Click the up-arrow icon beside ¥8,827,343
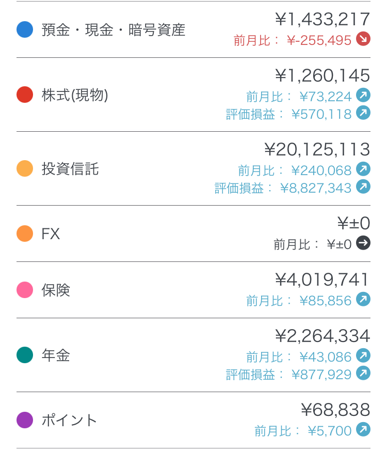The width and height of the screenshot is (387, 450). click(x=363, y=187)
